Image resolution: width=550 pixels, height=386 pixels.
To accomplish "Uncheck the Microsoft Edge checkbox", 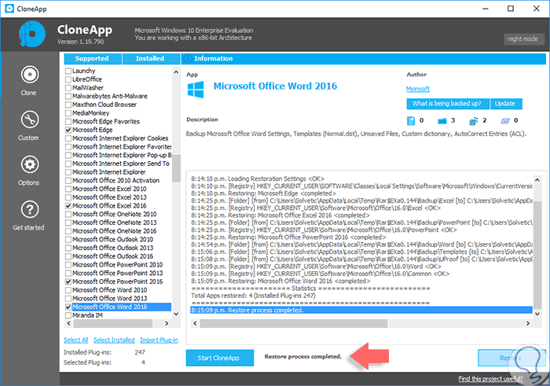I will [68, 130].
